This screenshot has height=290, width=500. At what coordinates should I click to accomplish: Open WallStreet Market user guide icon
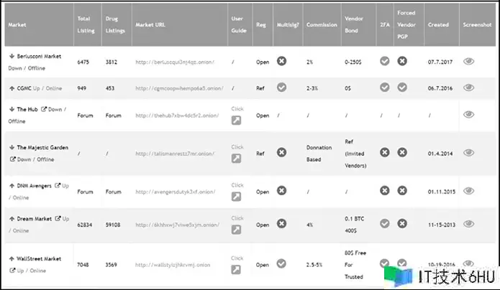coord(236,270)
